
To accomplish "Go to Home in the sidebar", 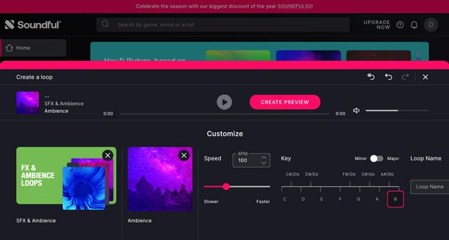I will [x=33, y=48].
